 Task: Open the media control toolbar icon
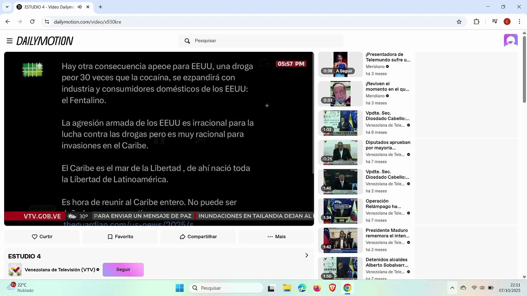coord(494,22)
